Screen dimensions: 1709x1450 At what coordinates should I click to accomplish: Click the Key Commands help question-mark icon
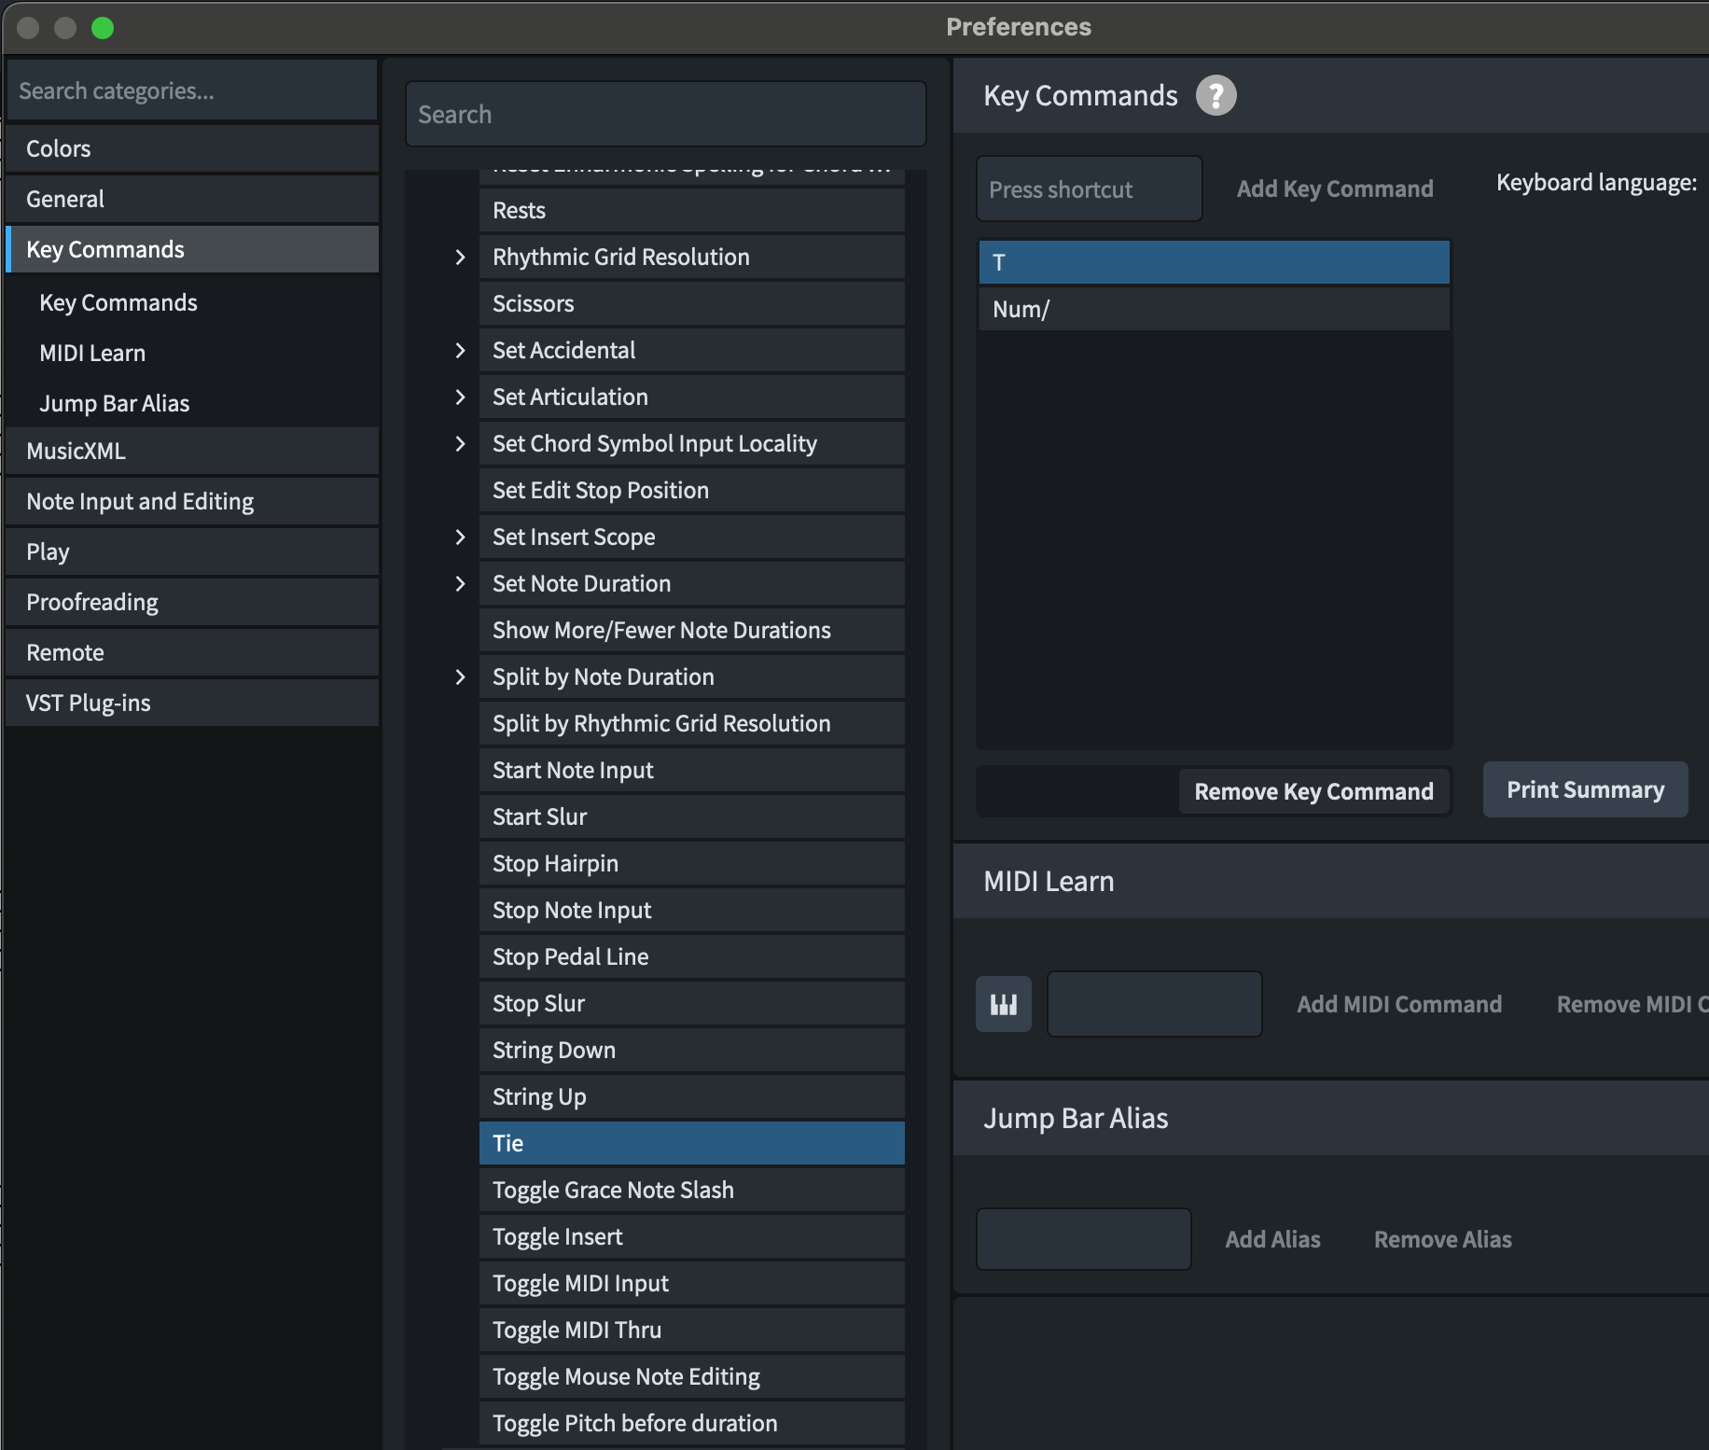tap(1216, 95)
